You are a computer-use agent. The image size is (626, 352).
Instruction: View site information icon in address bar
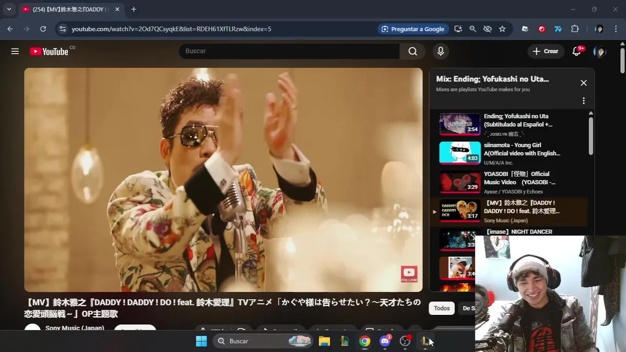pos(62,29)
